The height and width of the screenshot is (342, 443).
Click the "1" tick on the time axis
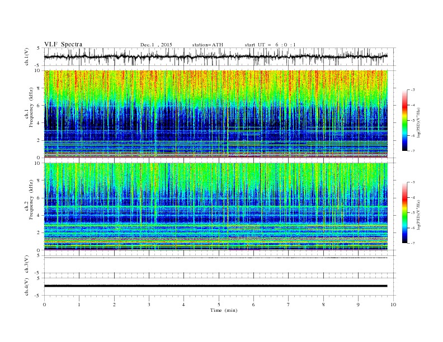click(79, 305)
